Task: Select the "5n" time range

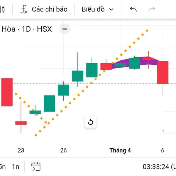Action: (x=2, y=167)
